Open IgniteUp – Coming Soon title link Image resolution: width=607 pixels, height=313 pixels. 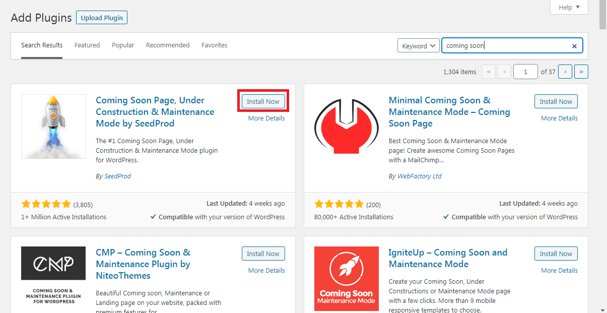[x=448, y=258]
